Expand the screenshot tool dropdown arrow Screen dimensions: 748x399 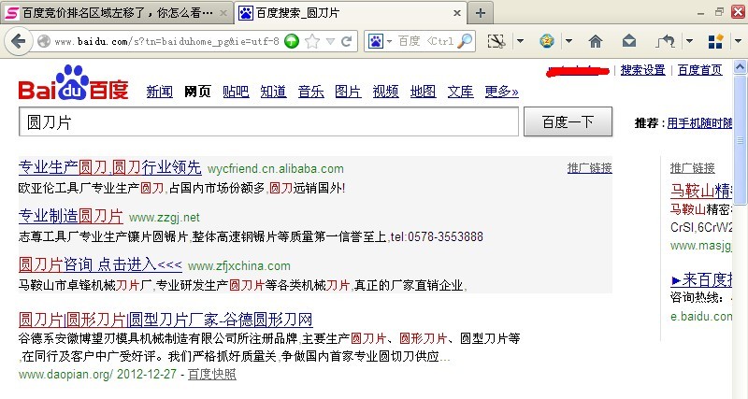click(520, 41)
